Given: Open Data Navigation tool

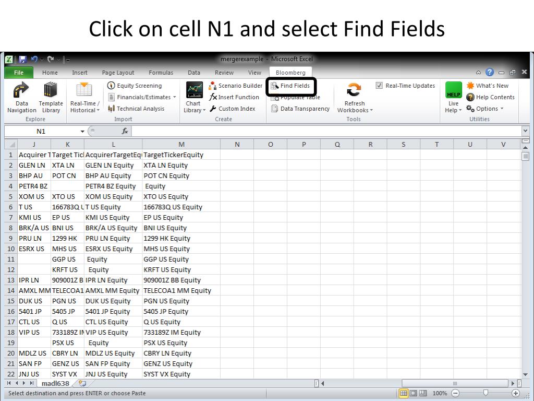Looking at the screenshot, I should [x=22, y=98].
